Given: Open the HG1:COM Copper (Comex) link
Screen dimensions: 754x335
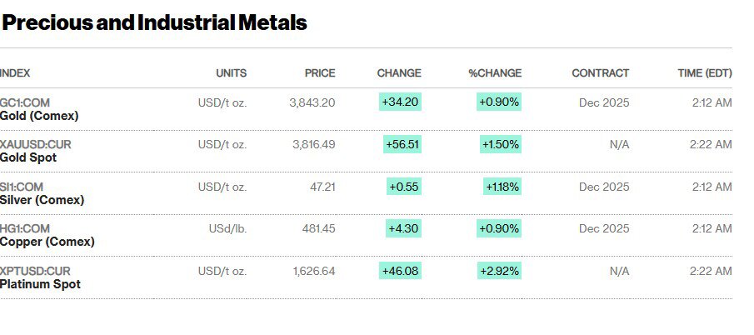Looking at the screenshot, I should pos(47,235).
